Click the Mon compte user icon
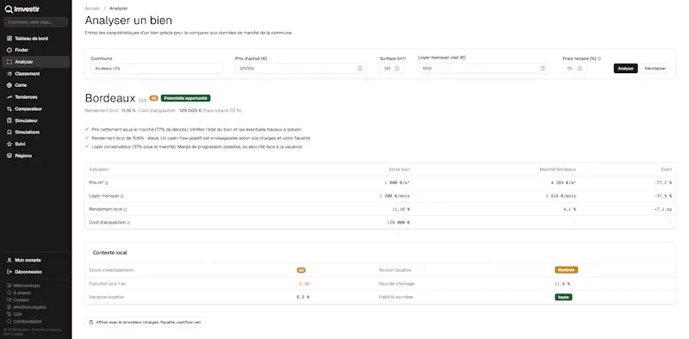 (x=9, y=260)
